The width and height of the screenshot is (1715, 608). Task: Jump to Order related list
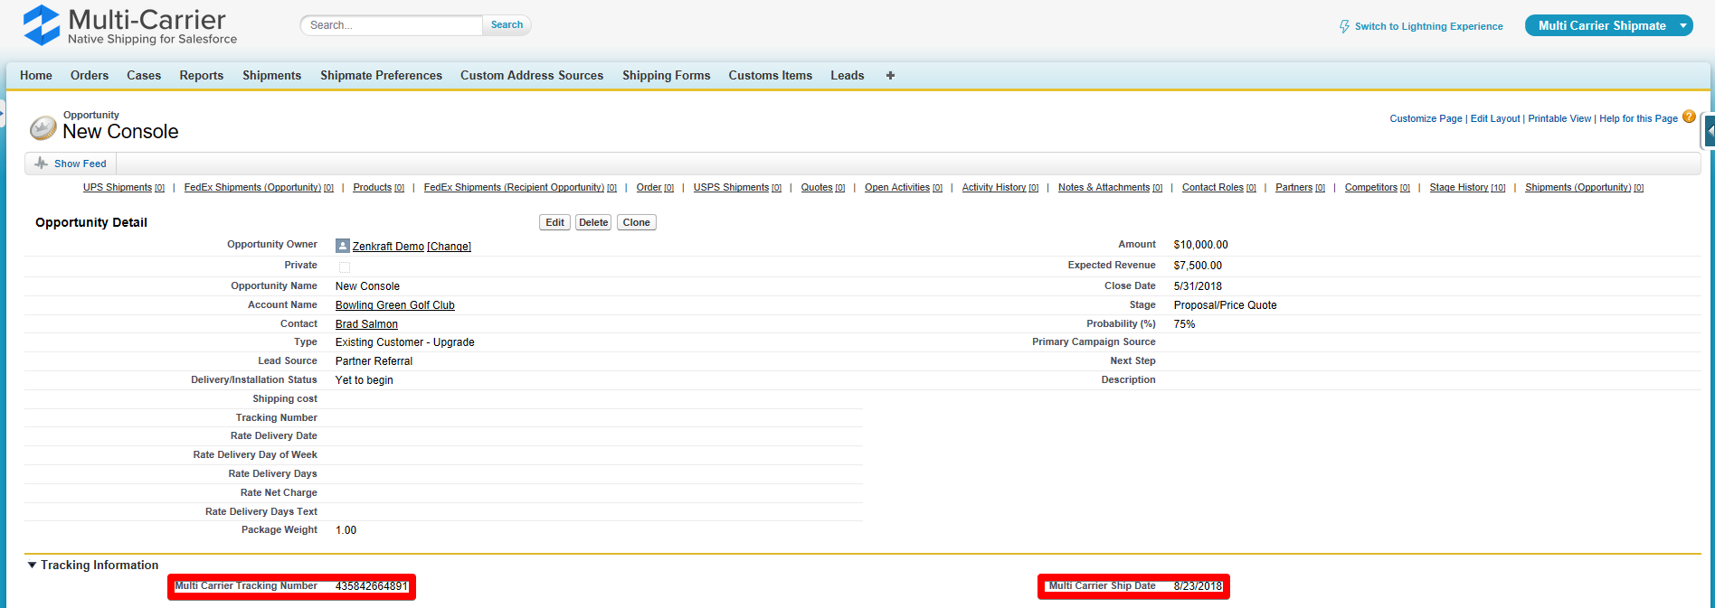pyautogui.click(x=655, y=188)
